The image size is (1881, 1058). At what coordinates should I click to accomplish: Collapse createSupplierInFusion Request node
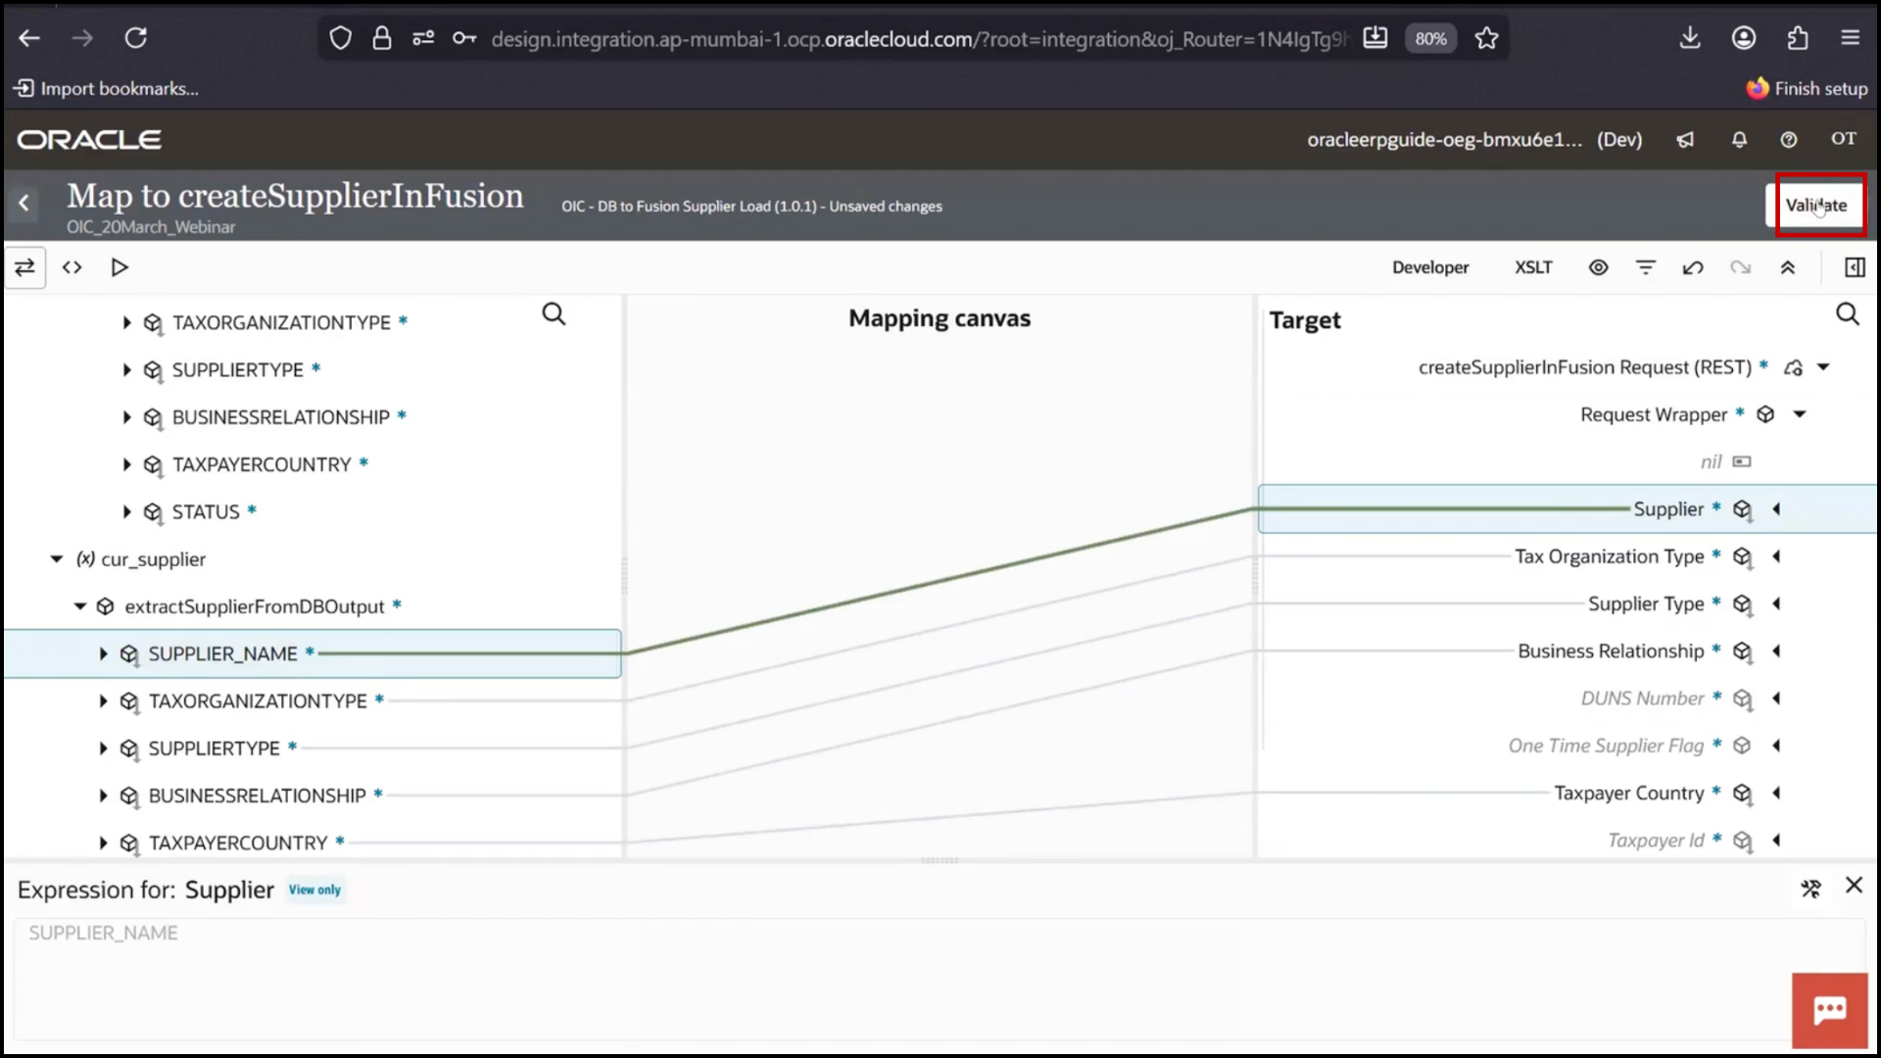point(1823,367)
